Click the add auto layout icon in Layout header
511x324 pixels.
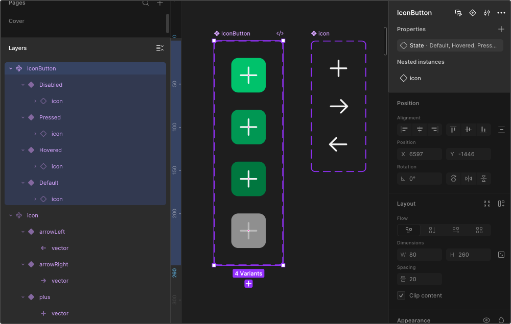[501, 204]
